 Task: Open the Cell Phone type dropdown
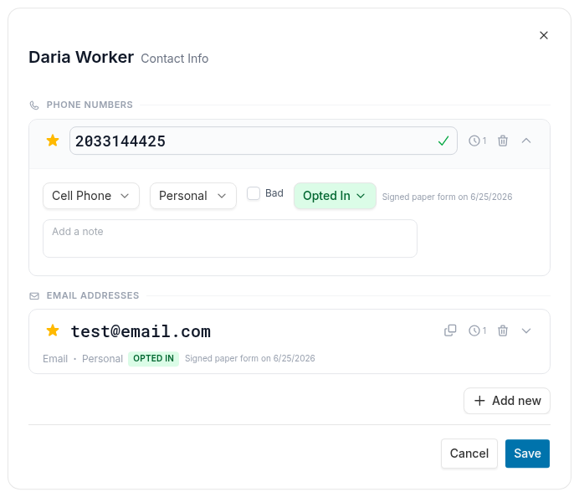coord(91,196)
